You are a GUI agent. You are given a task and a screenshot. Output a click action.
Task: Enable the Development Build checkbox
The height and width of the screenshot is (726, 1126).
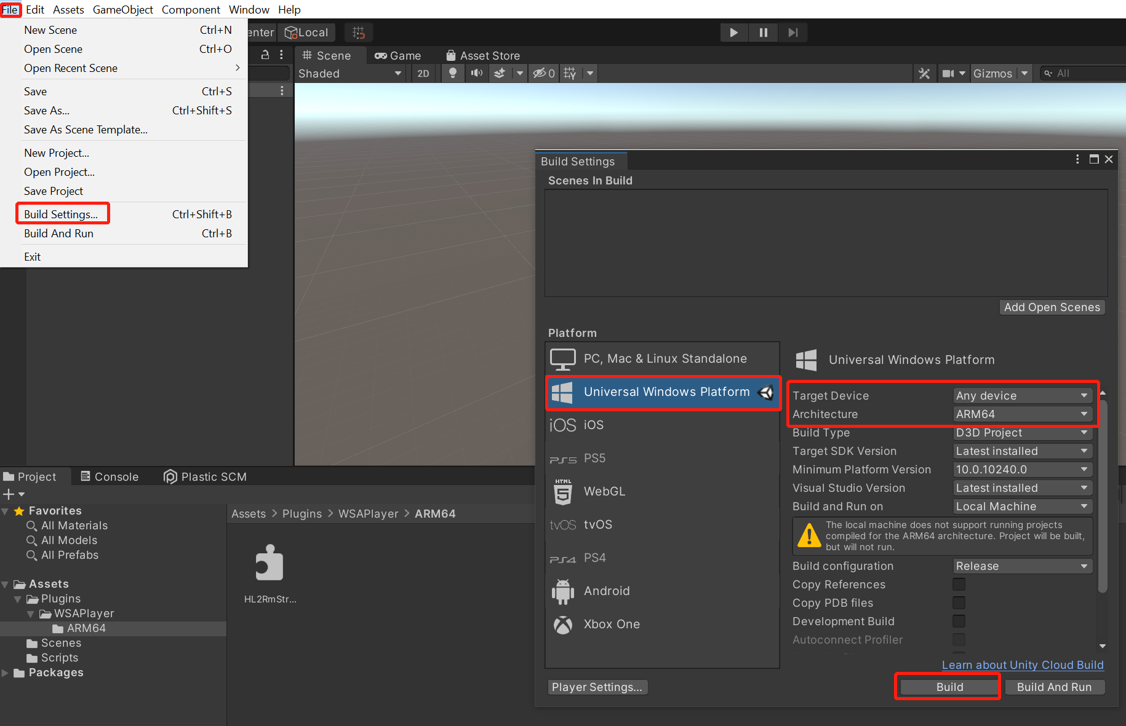959,621
